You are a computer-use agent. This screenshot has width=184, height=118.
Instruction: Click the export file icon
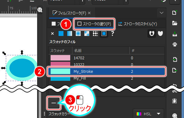tap(174, 70)
